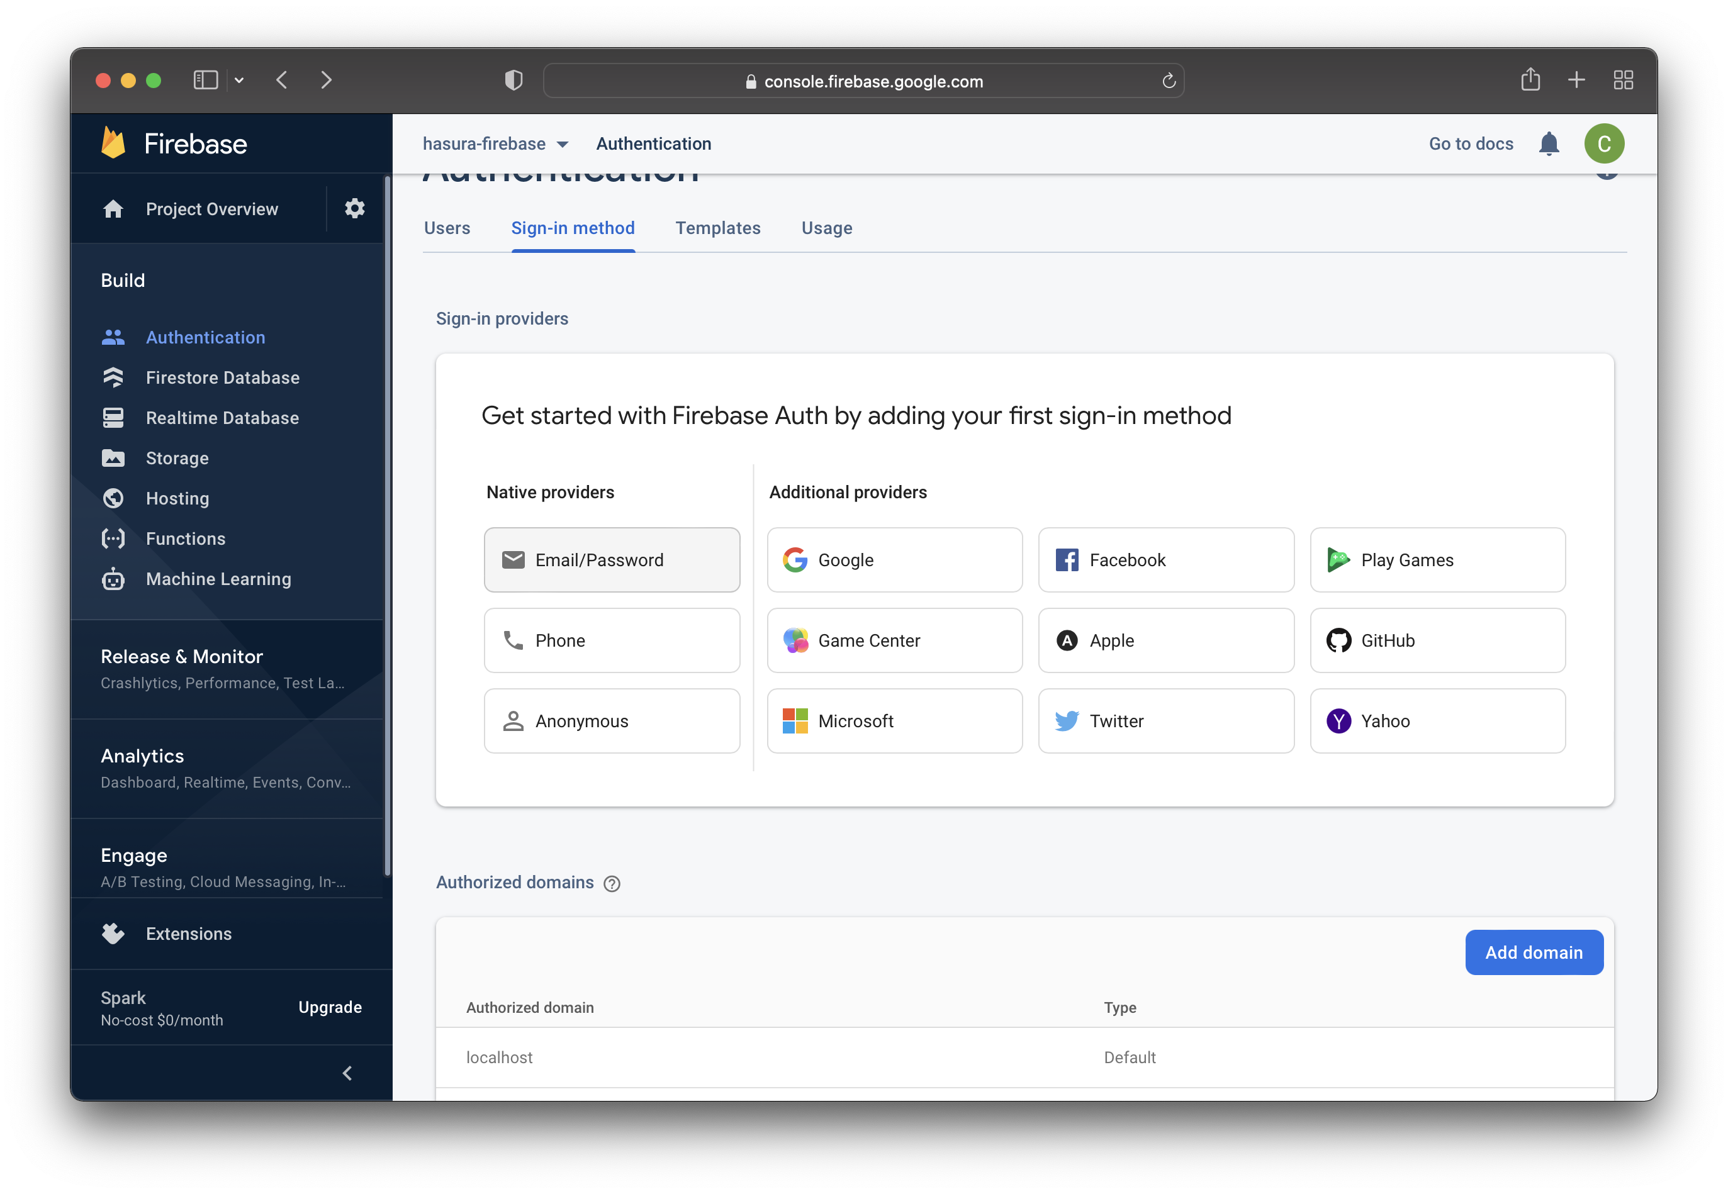Image resolution: width=1728 pixels, height=1194 pixels.
Task: Switch to the Templates tab
Action: pos(717,228)
